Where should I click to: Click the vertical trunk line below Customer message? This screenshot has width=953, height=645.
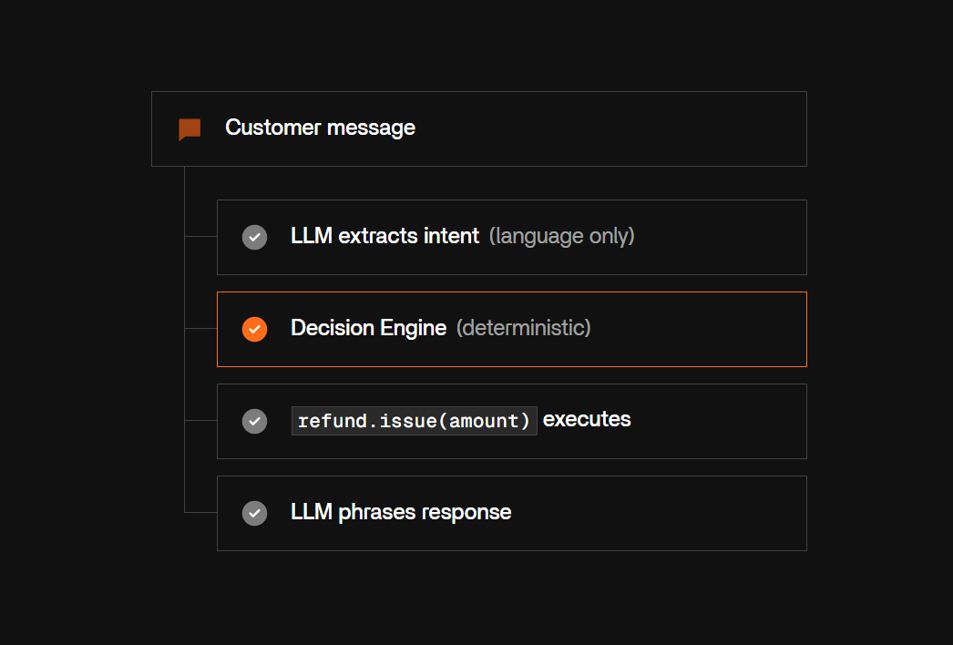(185, 339)
